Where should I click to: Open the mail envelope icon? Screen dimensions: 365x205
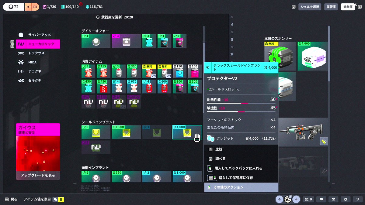(333, 199)
